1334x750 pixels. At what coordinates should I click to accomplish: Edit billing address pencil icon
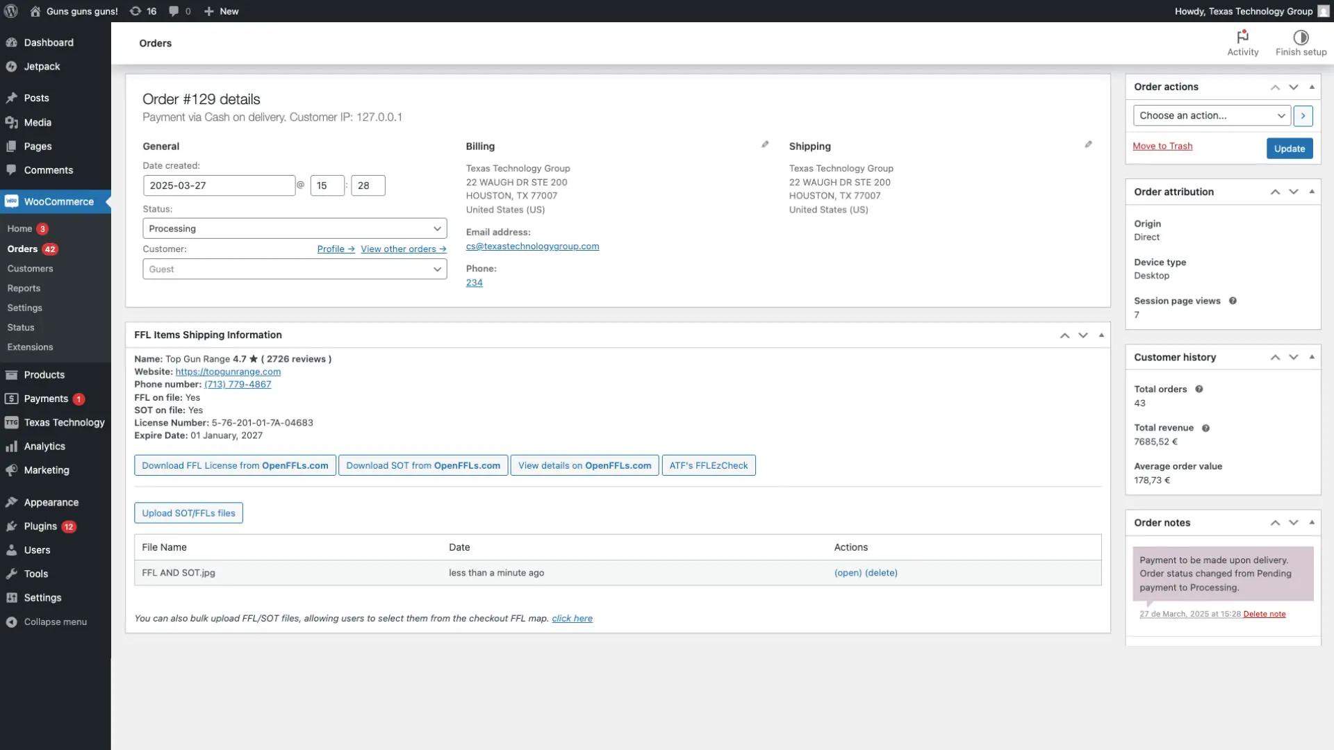[x=765, y=144]
